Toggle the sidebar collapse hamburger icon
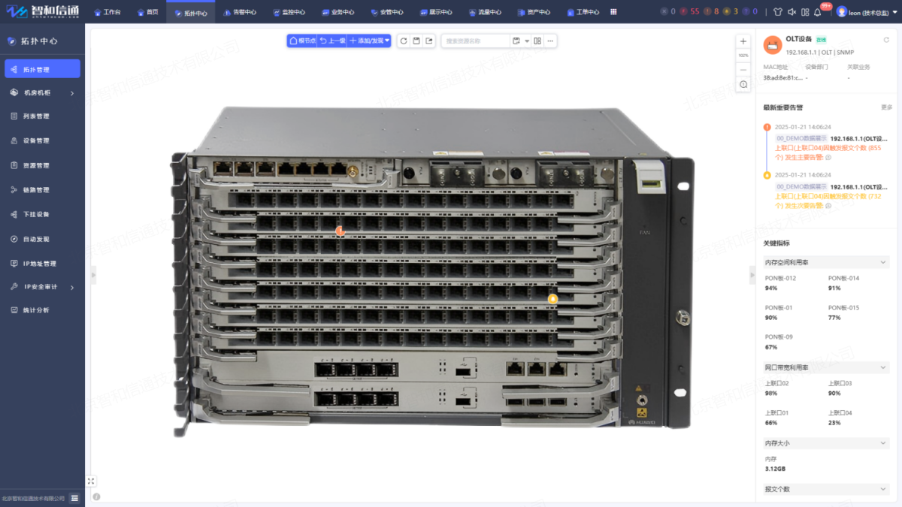902x507 pixels. tap(75, 498)
